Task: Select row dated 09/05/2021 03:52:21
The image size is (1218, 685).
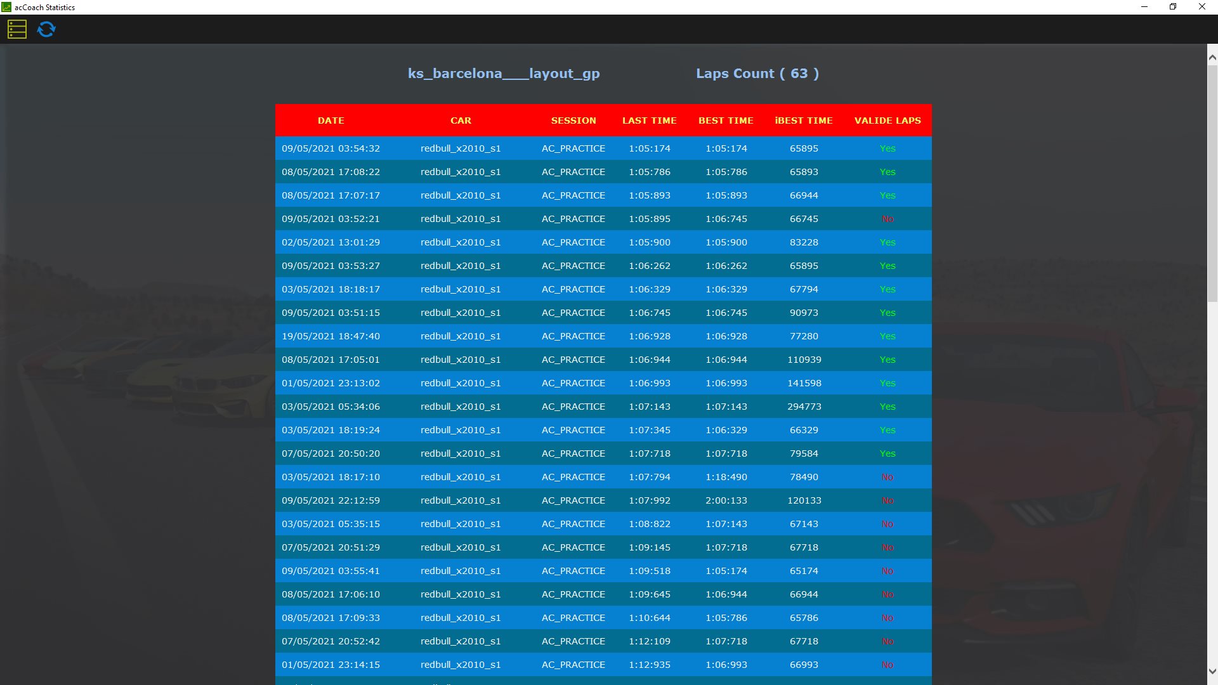Action: [x=603, y=219]
